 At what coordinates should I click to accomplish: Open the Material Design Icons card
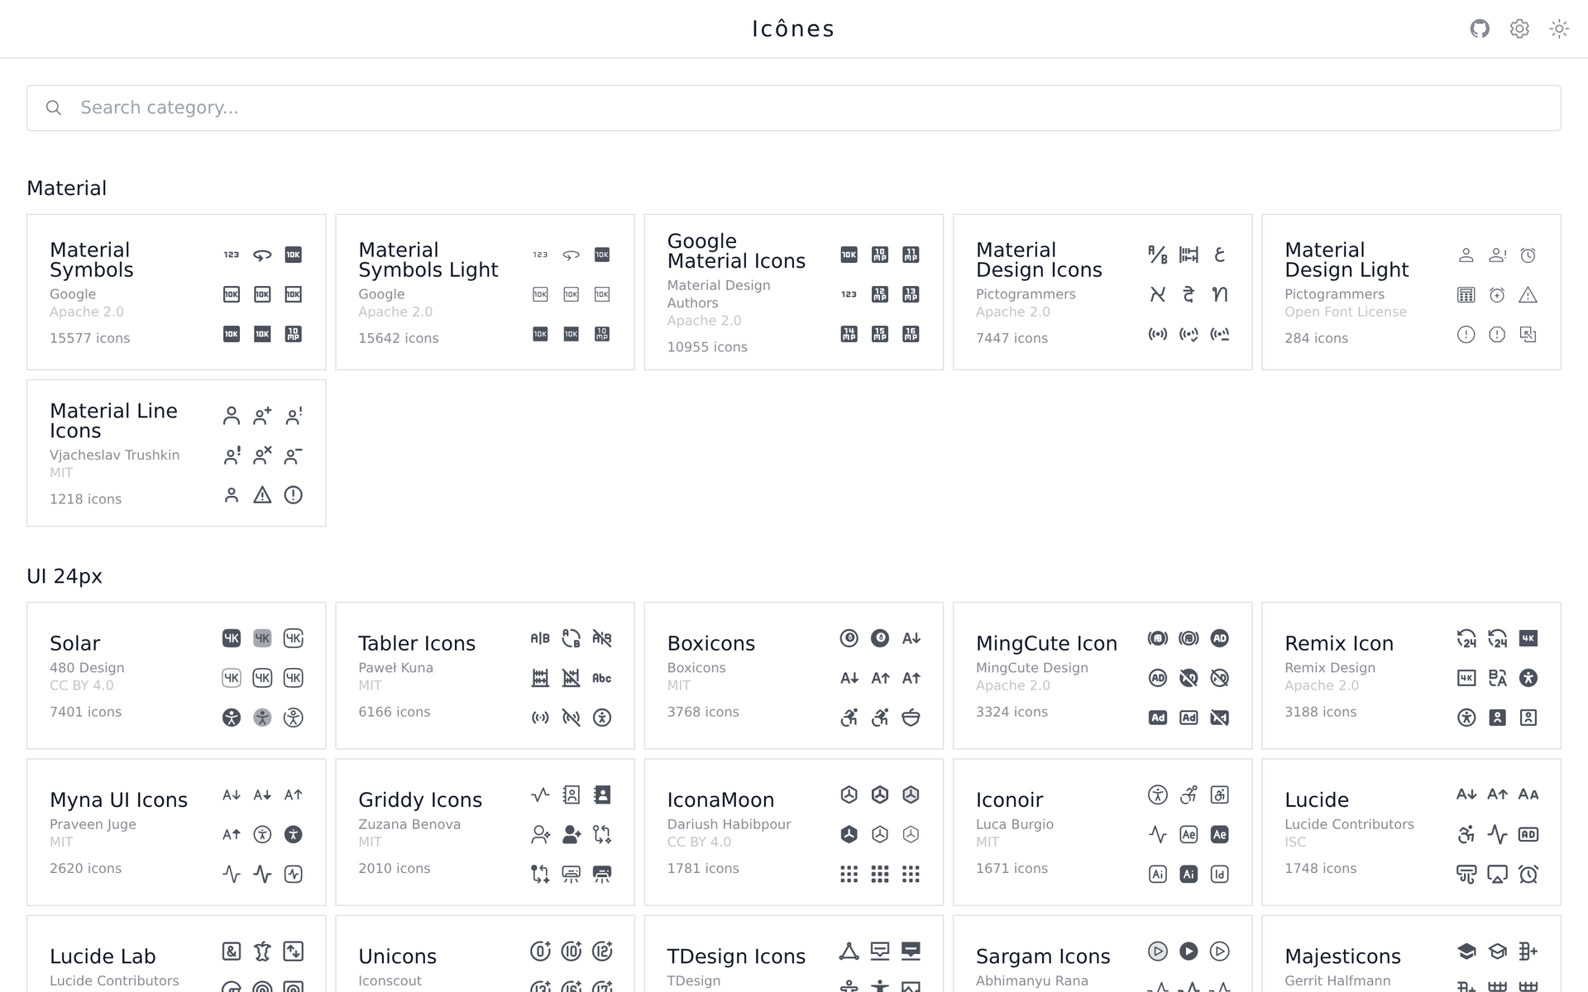pyautogui.click(x=1103, y=292)
